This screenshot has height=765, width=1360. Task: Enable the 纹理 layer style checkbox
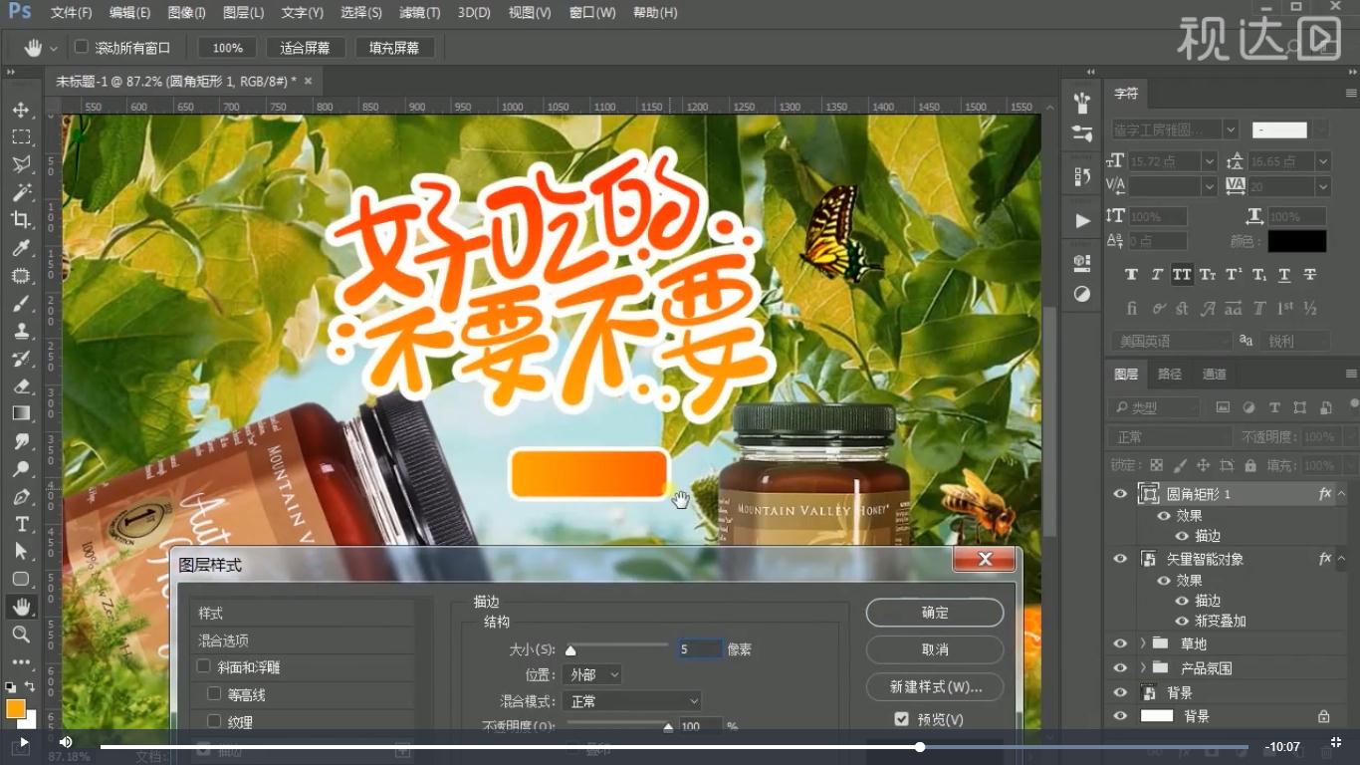tap(213, 721)
